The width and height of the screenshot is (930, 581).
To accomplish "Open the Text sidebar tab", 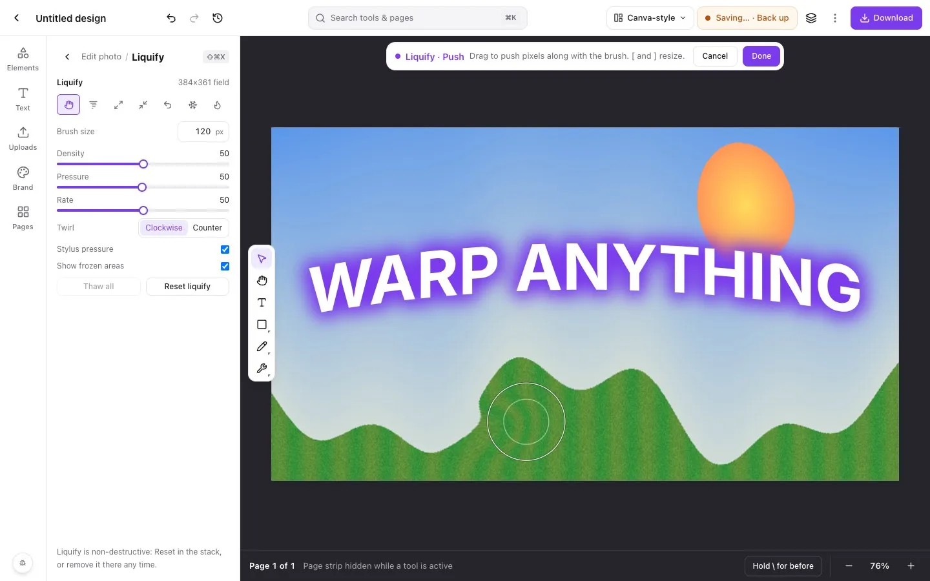I will [x=23, y=99].
